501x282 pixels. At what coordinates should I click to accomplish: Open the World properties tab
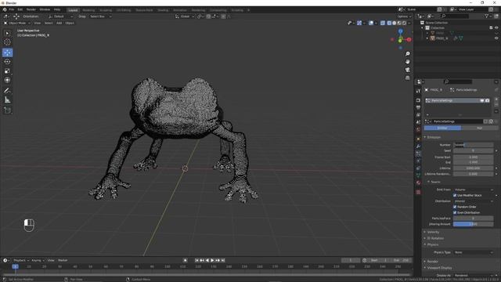coord(418,129)
